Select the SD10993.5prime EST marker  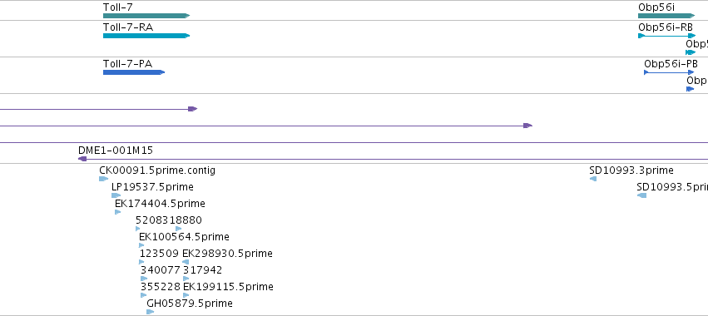point(641,195)
